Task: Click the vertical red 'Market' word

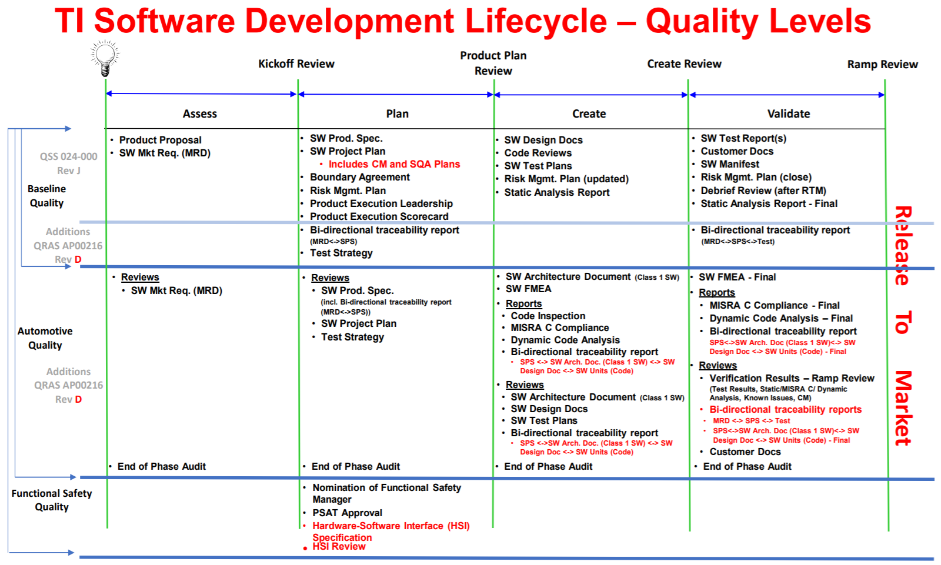Action: point(903,408)
